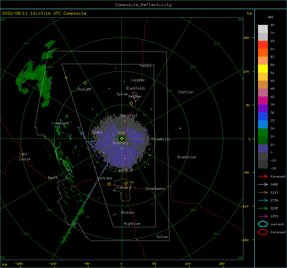The width and height of the screenshot is (287, 268).
Task: Click the Lake Louise label
Action: pos(25,156)
